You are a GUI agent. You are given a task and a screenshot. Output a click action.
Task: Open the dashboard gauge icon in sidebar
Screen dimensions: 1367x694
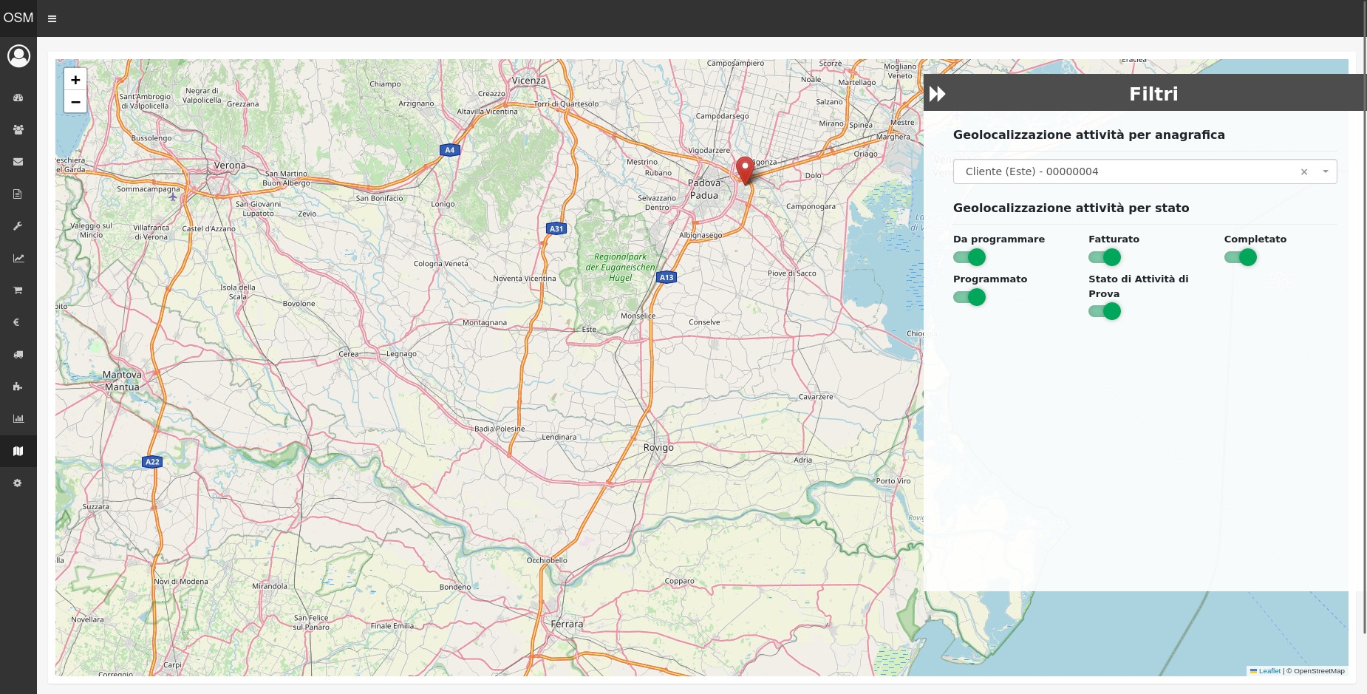pyautogui.click(x=18, y=98)
